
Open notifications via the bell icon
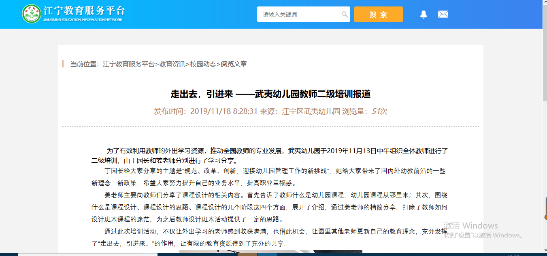tap(424, 15)
